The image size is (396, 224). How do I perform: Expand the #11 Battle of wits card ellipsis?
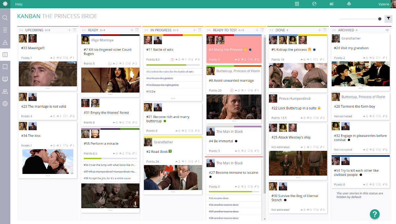pyautogui.click(x=173, y=98)
